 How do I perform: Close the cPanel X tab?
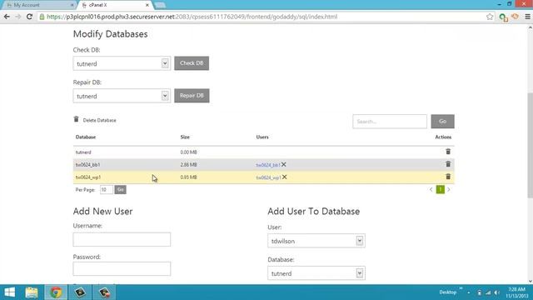(147, 5)
